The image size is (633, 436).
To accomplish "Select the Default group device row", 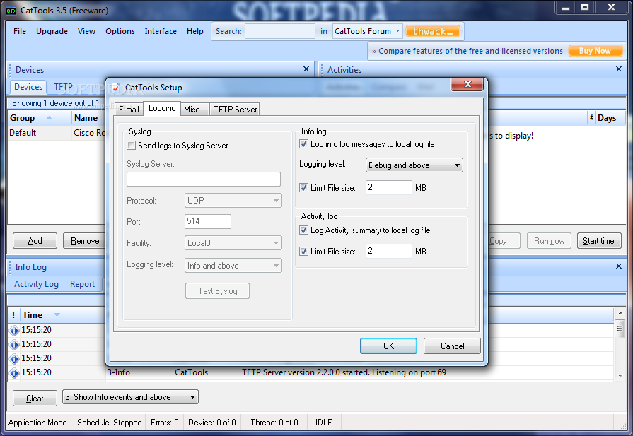I will tap(57, 133).
